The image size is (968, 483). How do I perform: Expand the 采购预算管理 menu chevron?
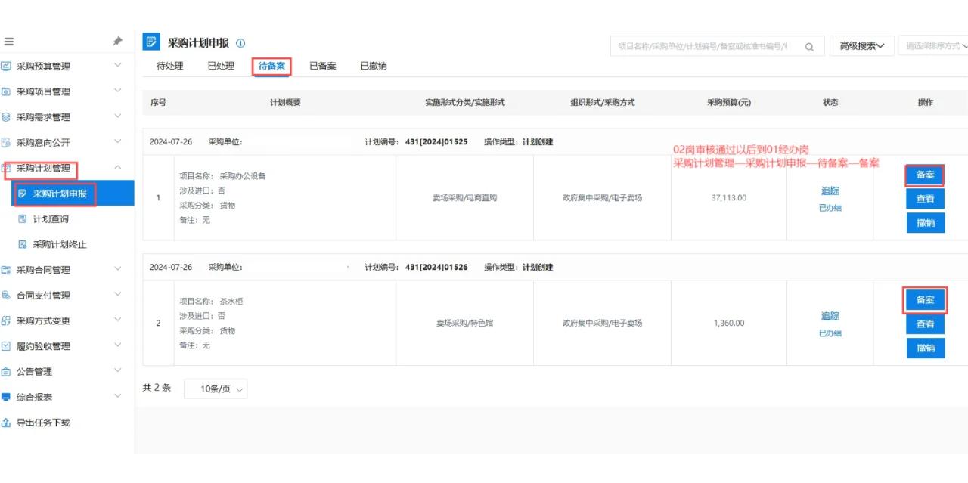117,65
